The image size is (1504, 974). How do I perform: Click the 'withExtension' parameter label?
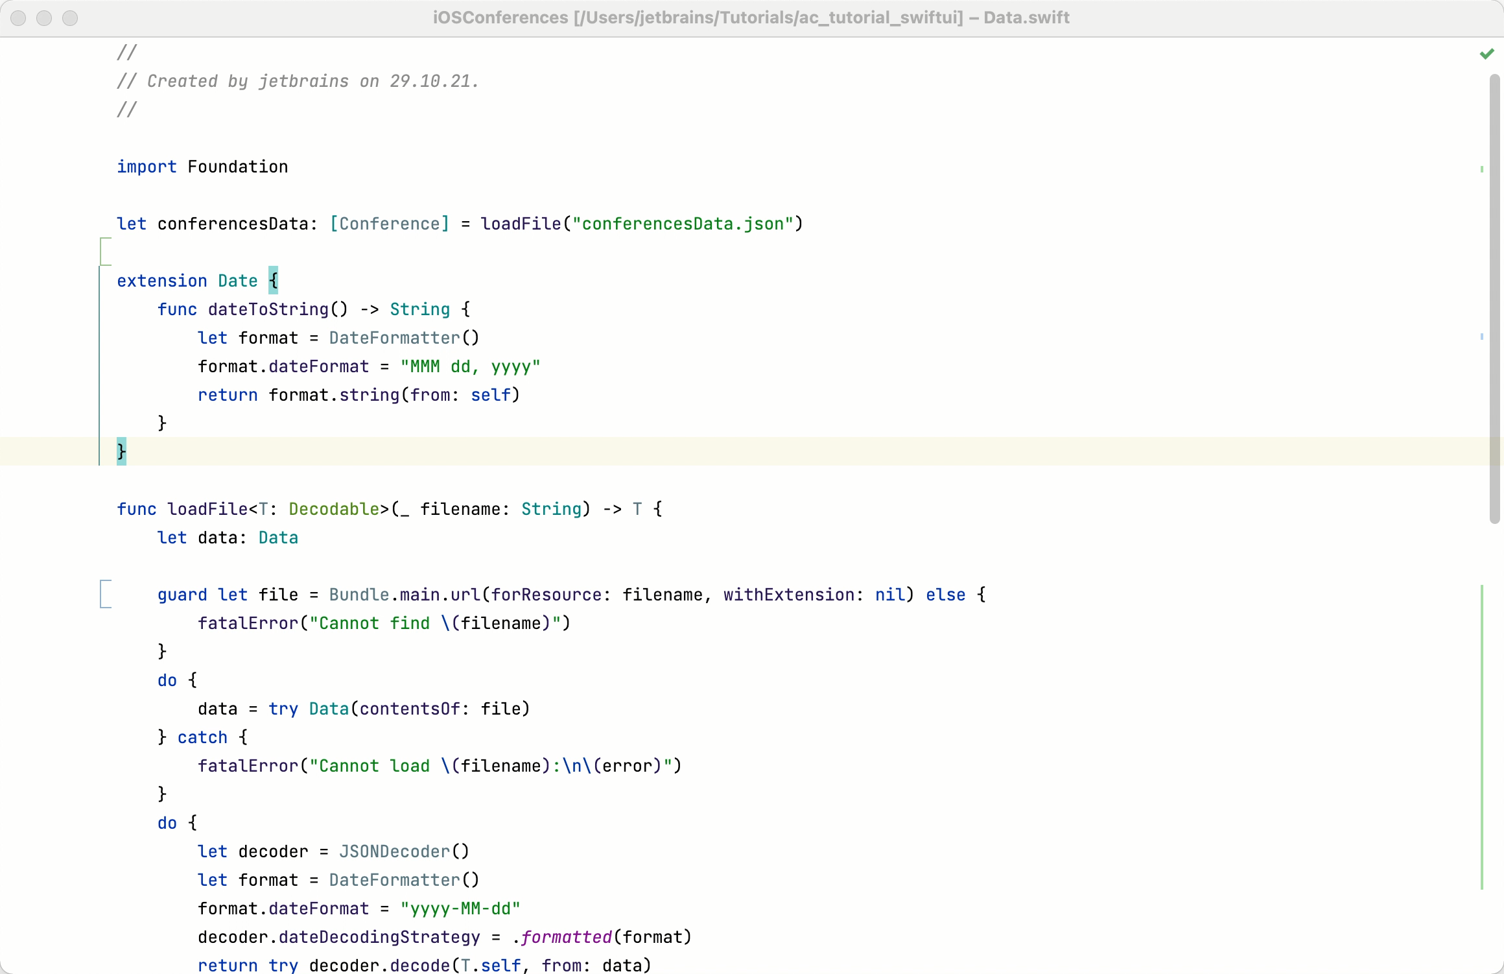[789, 595]
